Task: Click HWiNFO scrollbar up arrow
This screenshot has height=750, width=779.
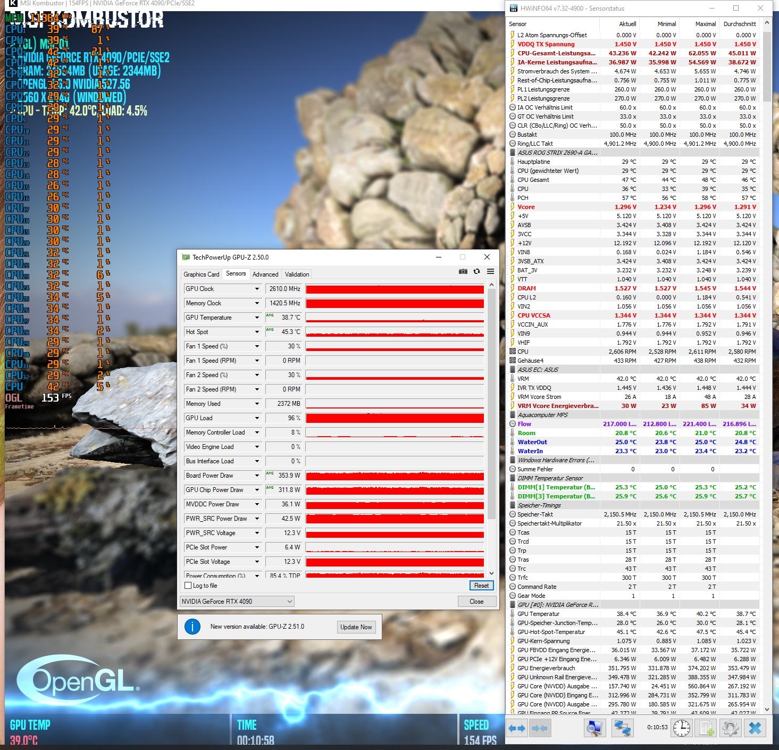Action: (767, 23)
